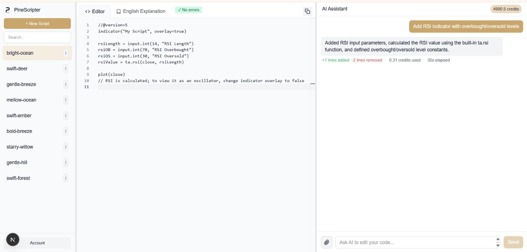Focus the script Search field
The height and width of the screenshot is (252, 527).
click(x=37, y=37)
